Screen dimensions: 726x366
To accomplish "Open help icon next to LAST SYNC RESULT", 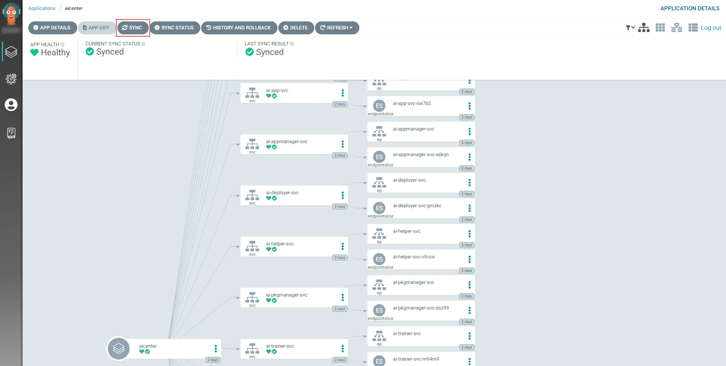I will [292, 44].
